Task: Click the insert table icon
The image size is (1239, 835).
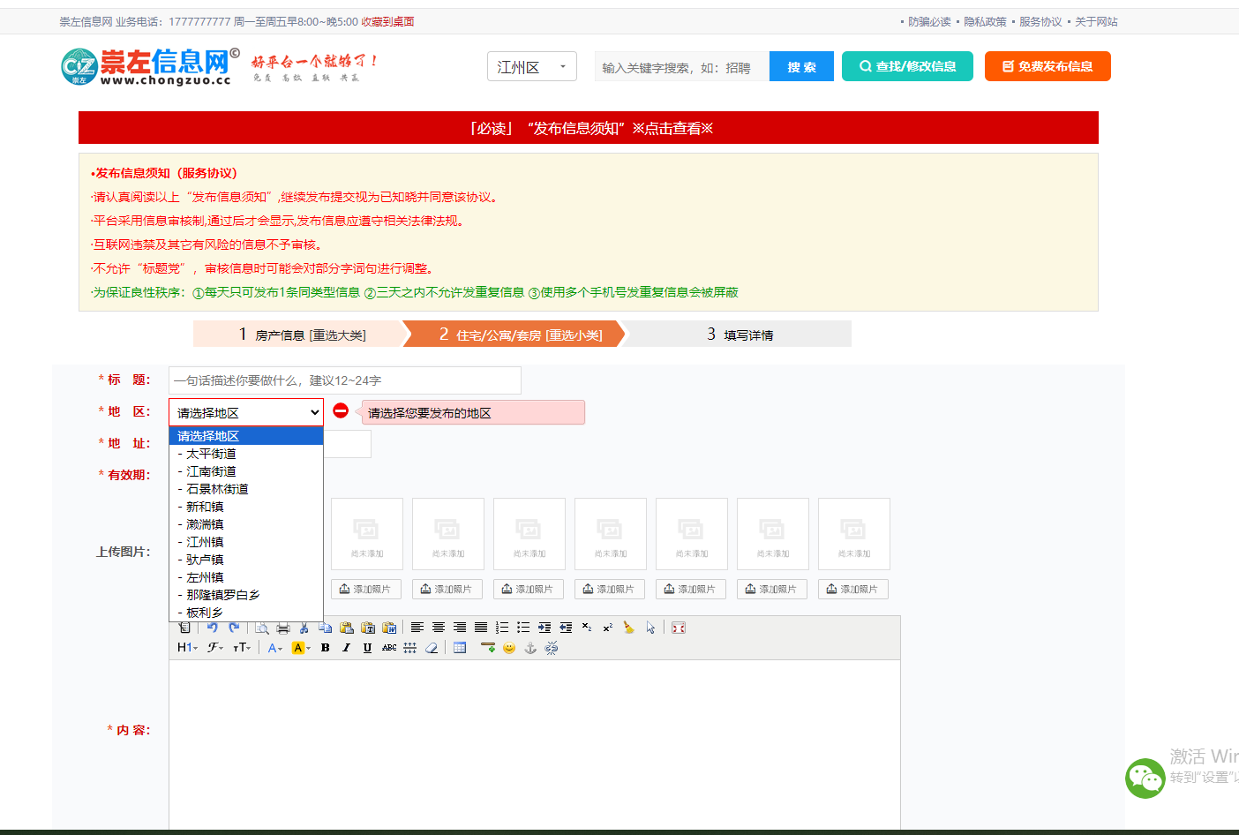Action: coord(460,648)
